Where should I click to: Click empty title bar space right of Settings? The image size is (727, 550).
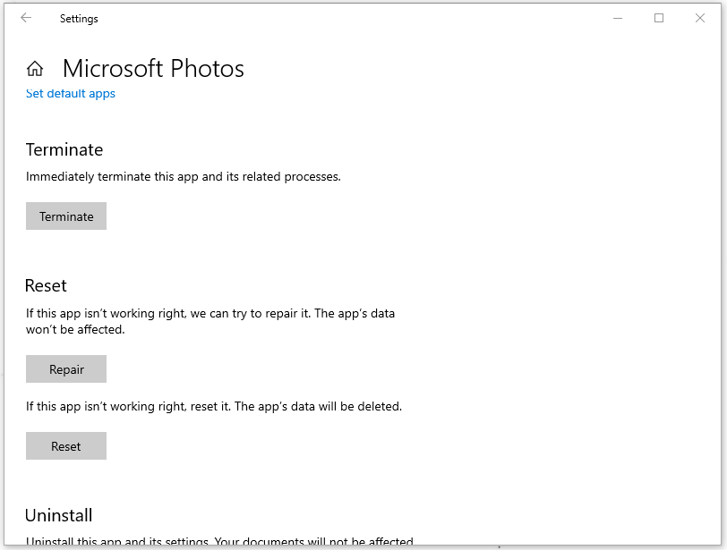click(x=340, y=18)
